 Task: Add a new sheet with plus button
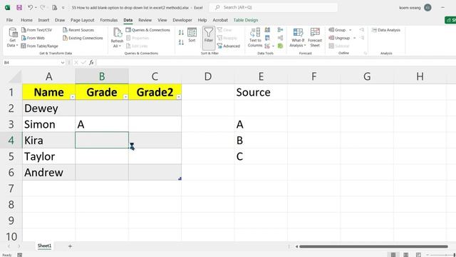[x=70, y=246]
